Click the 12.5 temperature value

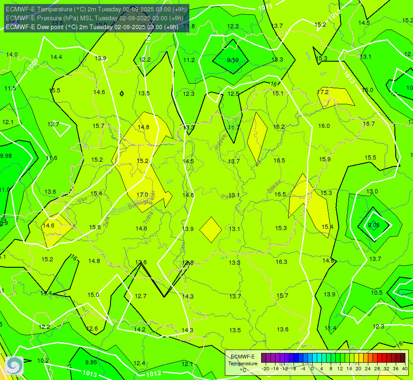[x=233, y=94]
